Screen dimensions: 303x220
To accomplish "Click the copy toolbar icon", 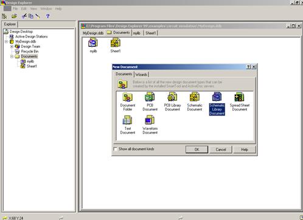I will 31,16.
